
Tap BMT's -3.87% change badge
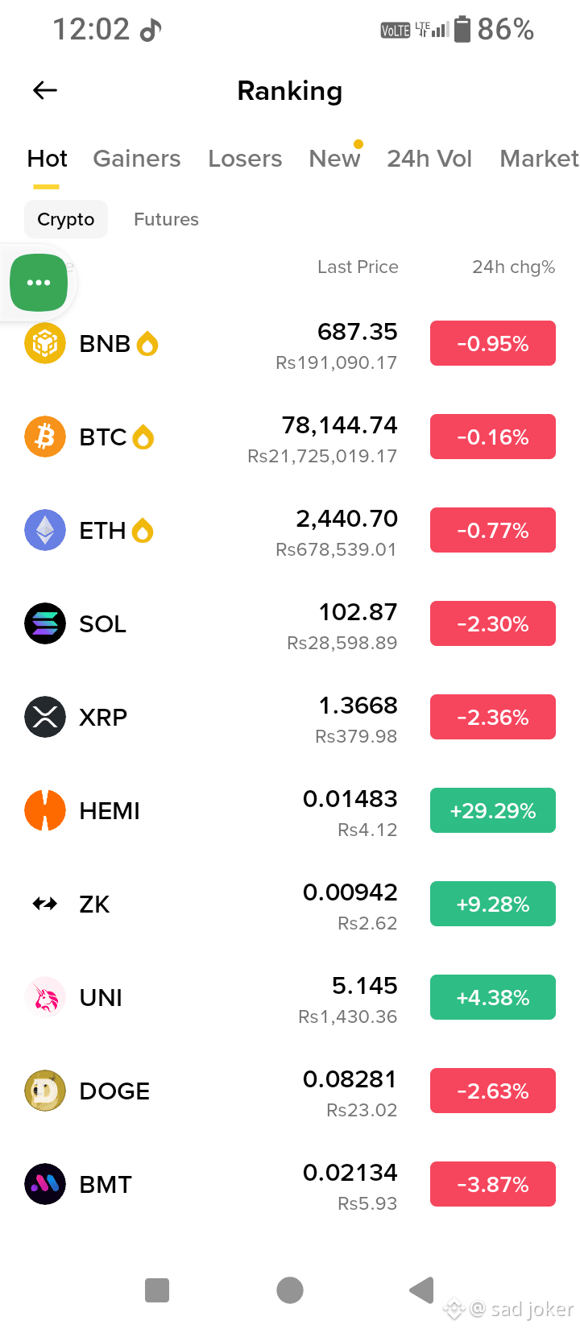(x=493, y=1184)
